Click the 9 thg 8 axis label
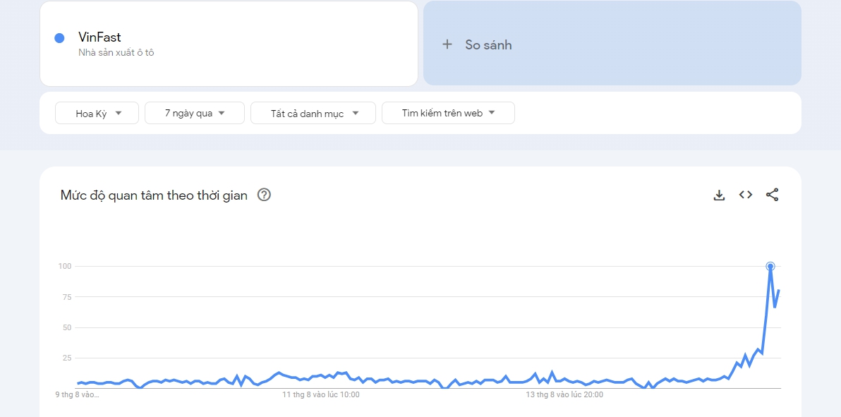The image size is (841, 417). pos(78,395)
